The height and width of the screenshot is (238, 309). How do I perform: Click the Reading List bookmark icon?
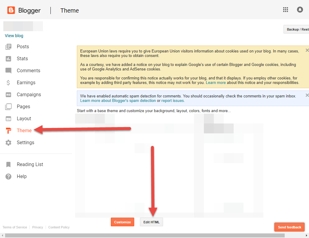pos(8,165)
